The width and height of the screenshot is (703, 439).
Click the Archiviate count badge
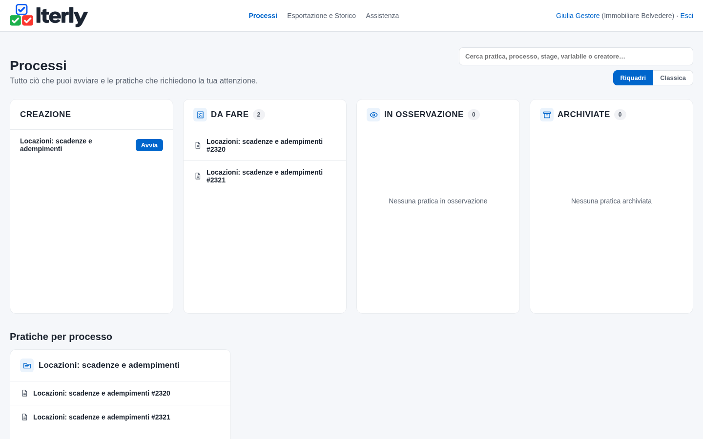tap(620, 115)
